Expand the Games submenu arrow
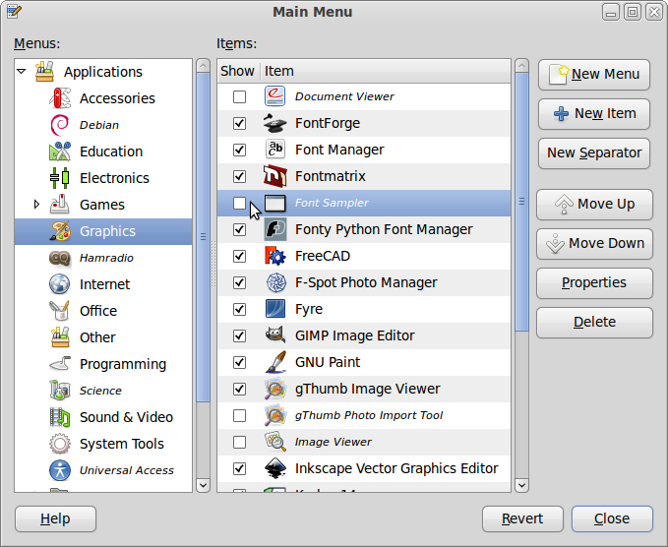The width and height of the screenshot is (668, 547). 37,205
